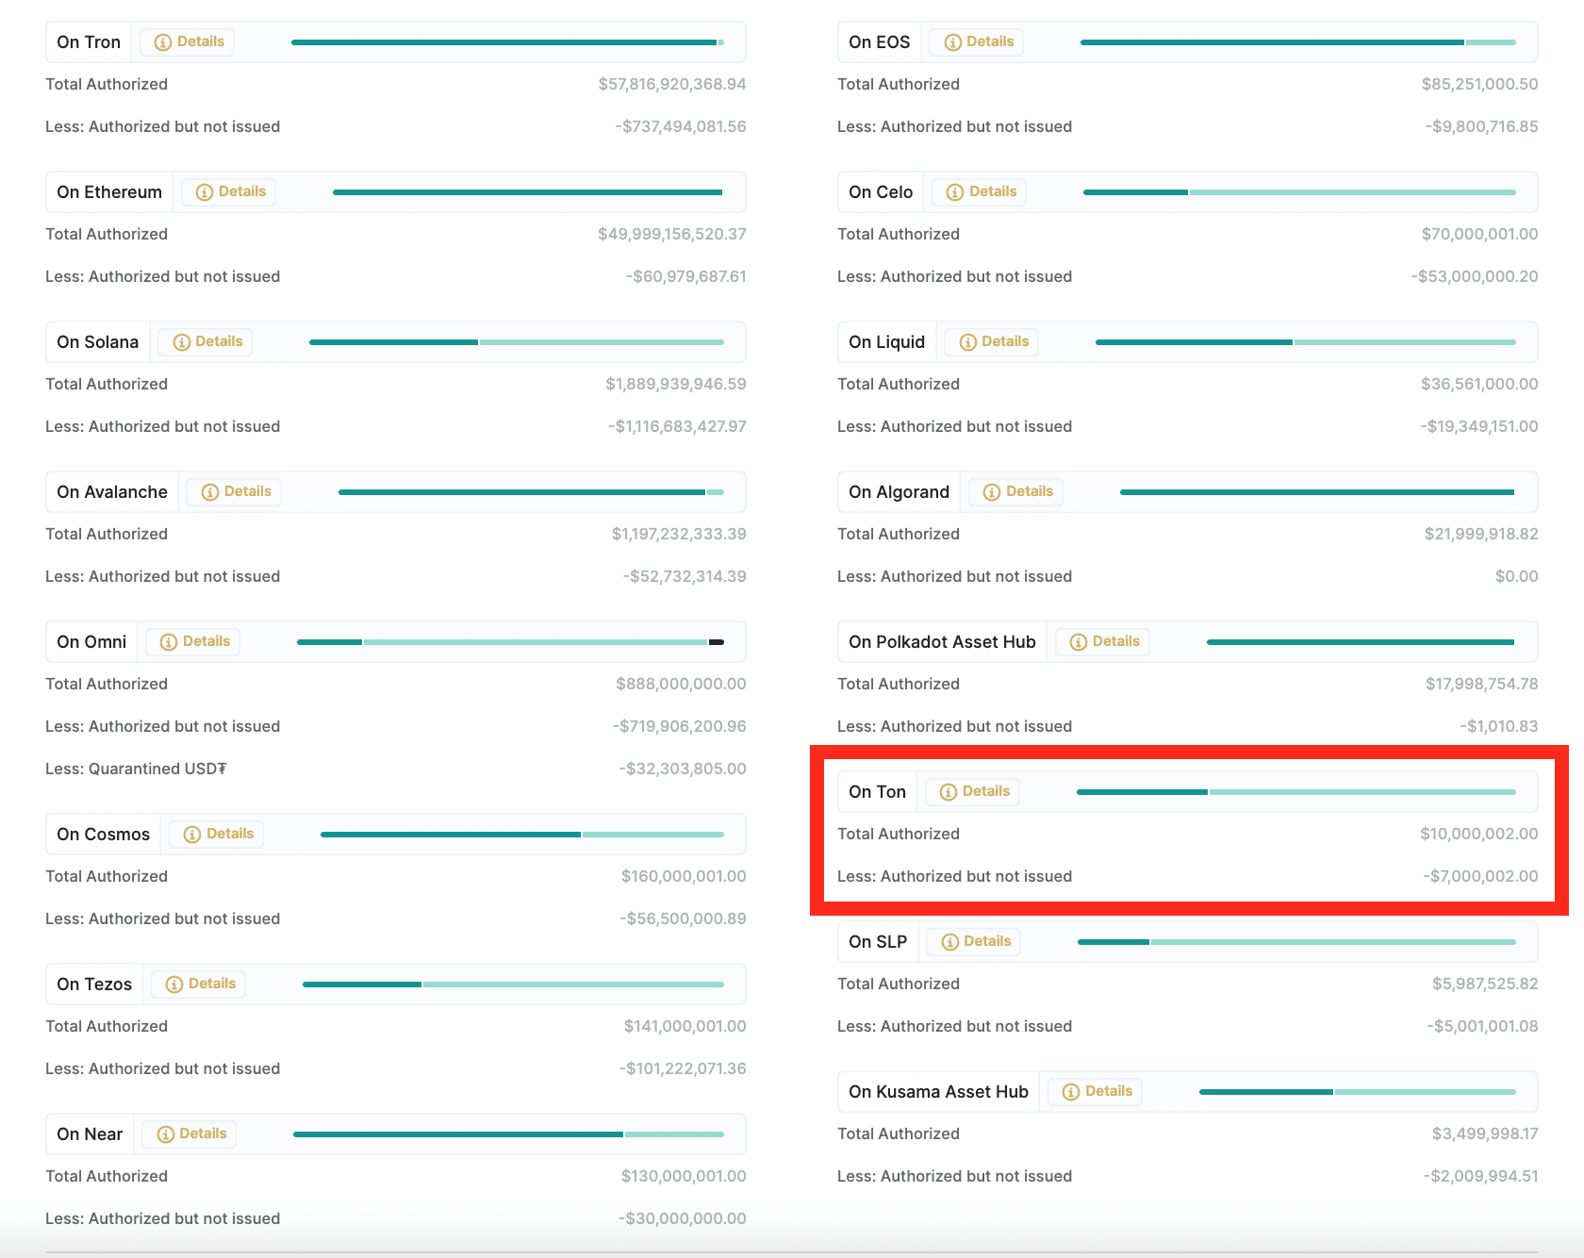Click the Ethereum issuance progress bar

(528, 192)
